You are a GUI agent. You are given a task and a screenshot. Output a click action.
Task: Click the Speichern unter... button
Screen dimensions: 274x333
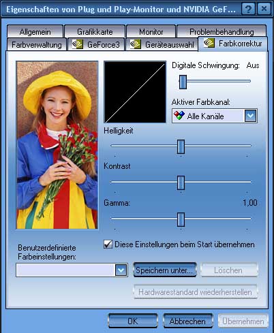click(165, 270)
